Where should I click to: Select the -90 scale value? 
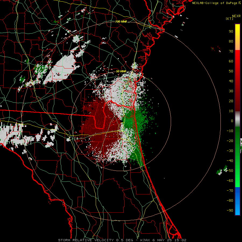point(230,211)
